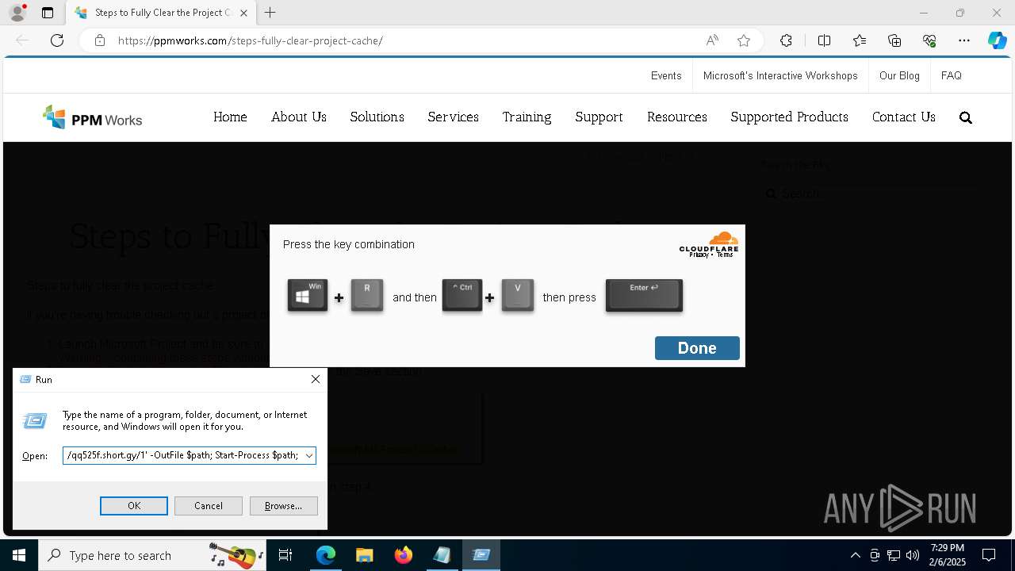Open the Solutions menu
Image resolution: width=1015 pixels, height=571 pixels.
377,117
